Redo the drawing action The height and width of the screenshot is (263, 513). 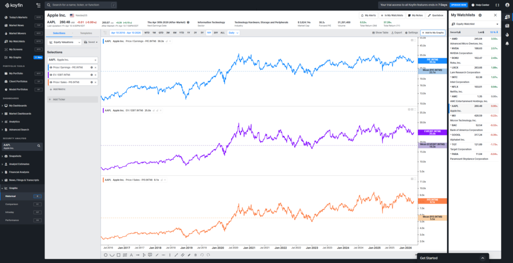click(208, 255)
